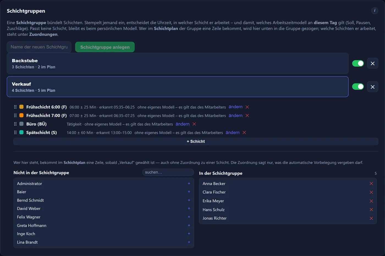The height and width of the screenshot is (256, 385).
Task: Grab the drag handle of Büro (BÜ)
Action: click(15, 124)
